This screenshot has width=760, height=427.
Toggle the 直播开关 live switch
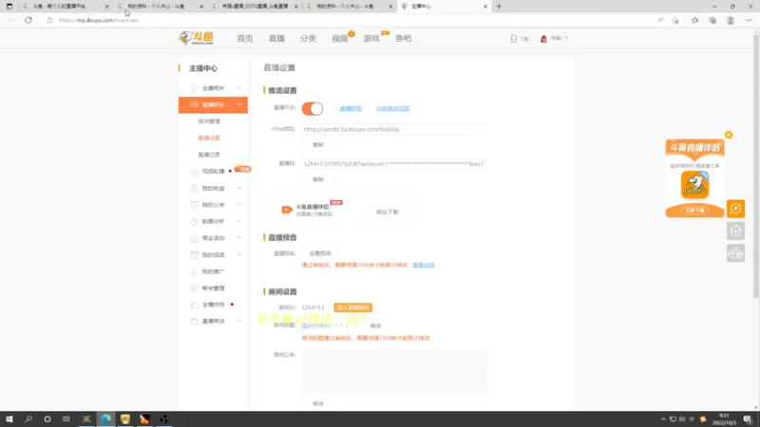313,108
